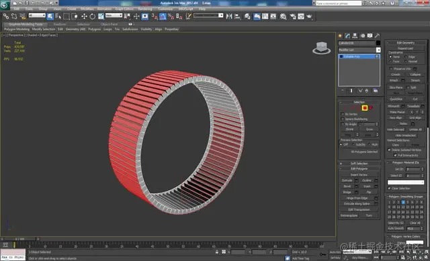Collapse the Edit Polygons rollout
Image resolution: width=430 pixels, height=261 pixels.
pos(359,168)
